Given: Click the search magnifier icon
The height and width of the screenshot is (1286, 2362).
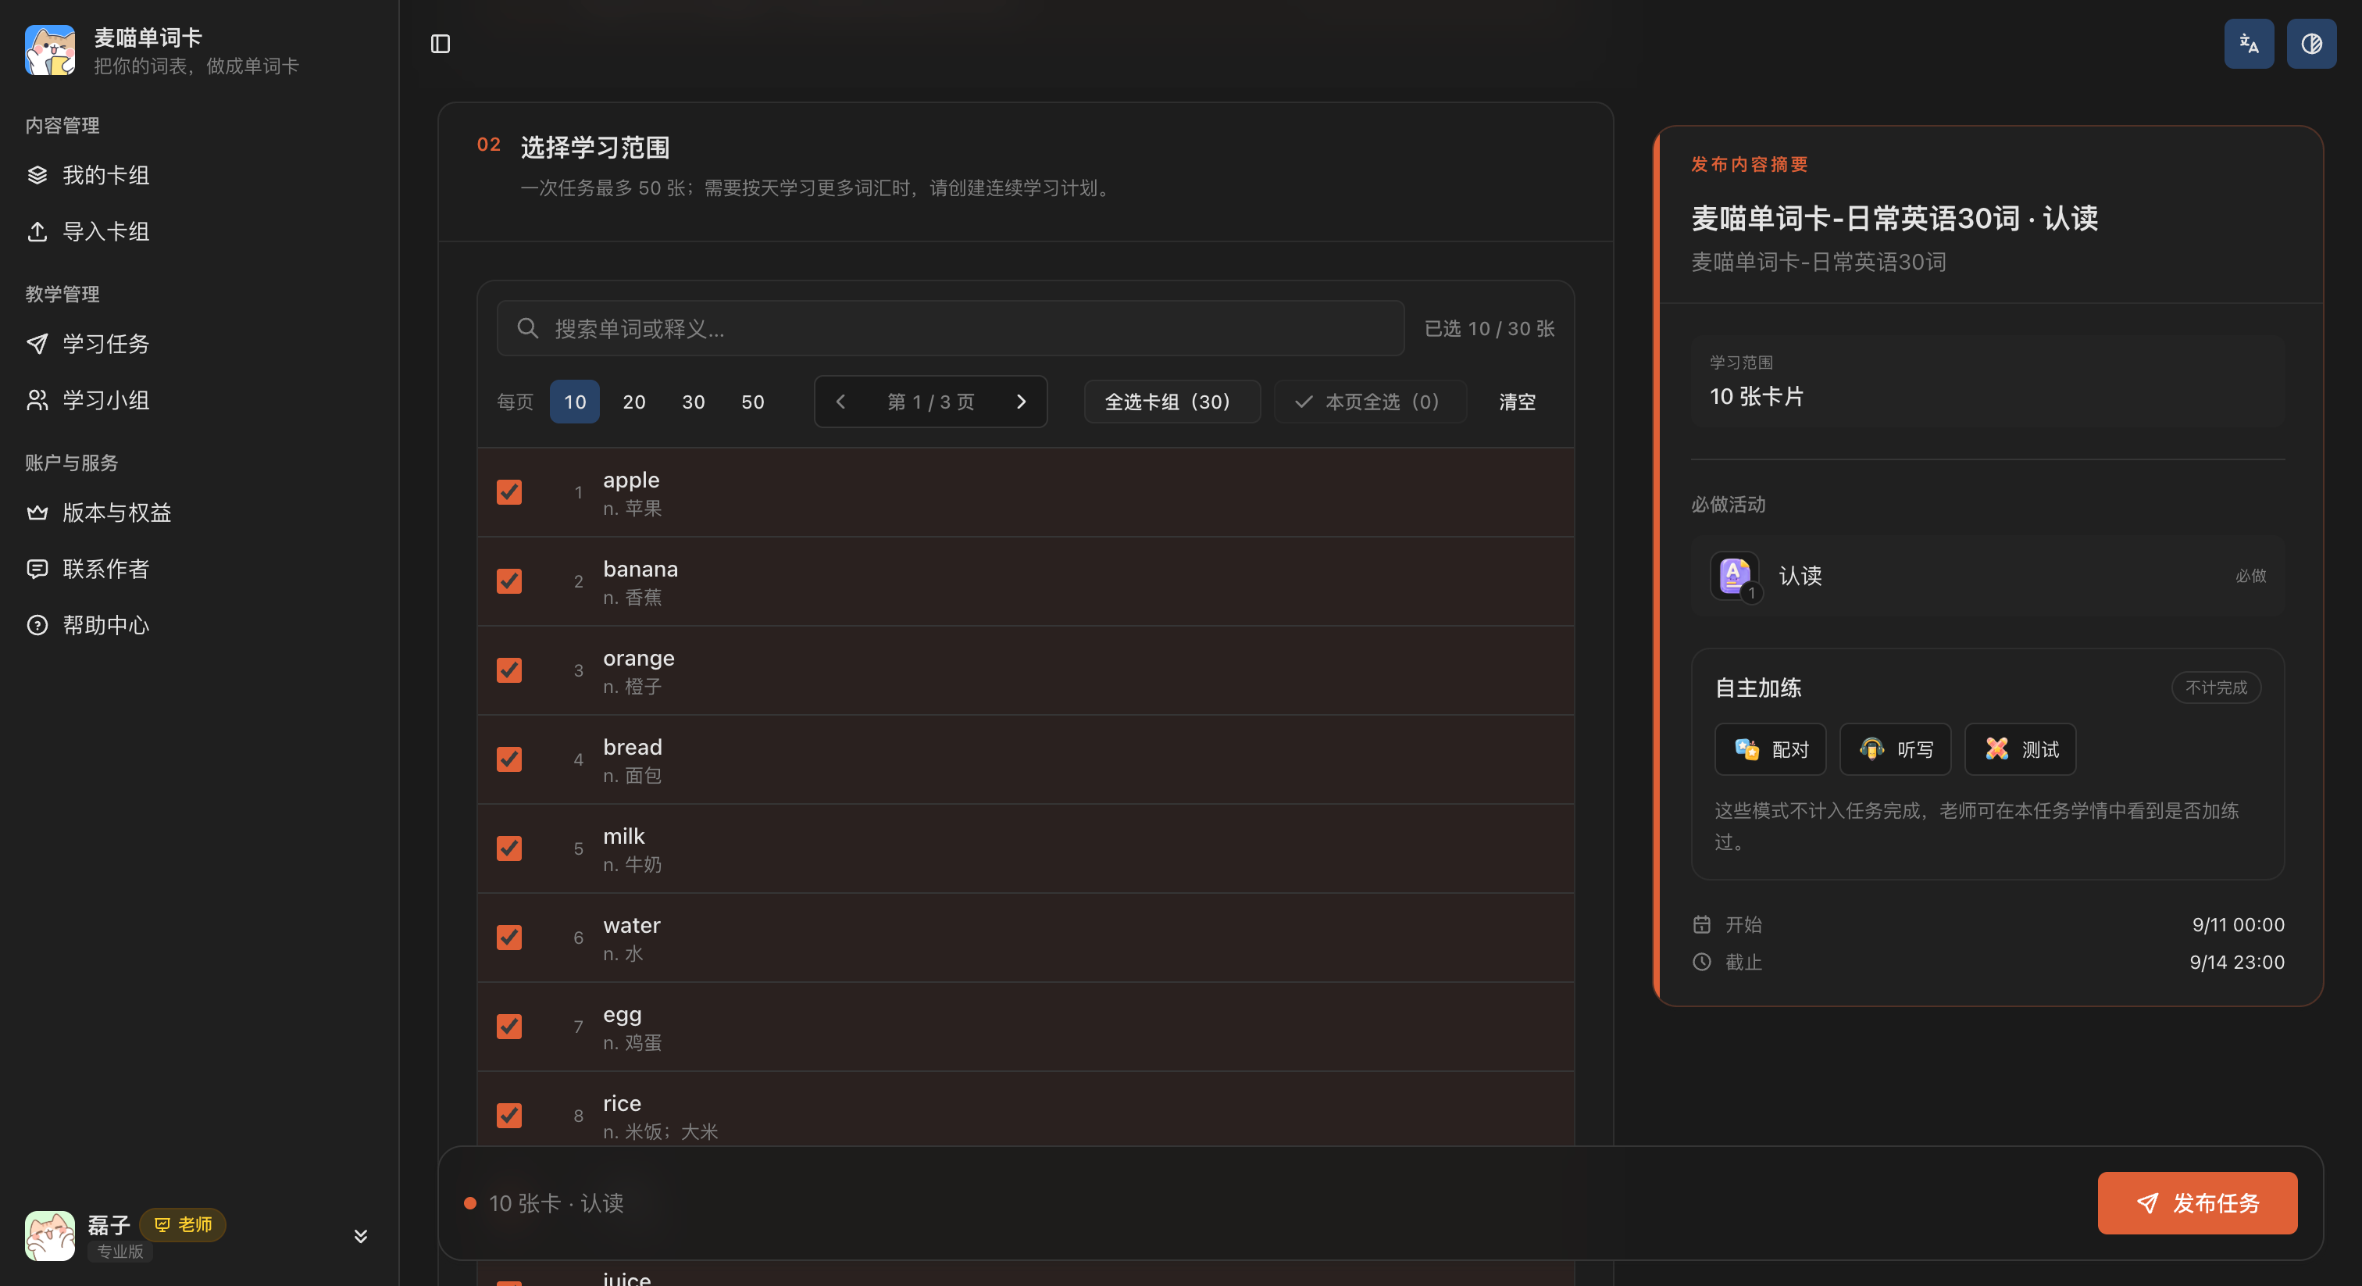Looking at the screenshot, I should pyautogui.click(x=527, y=328).
